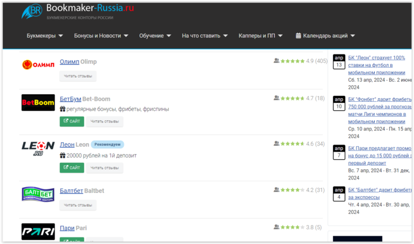Image resolution: width=414 pixels, height=244 pixels.
Task: Open Леон страхует 100% ставки news link
Action: click(x=377, y=65)
